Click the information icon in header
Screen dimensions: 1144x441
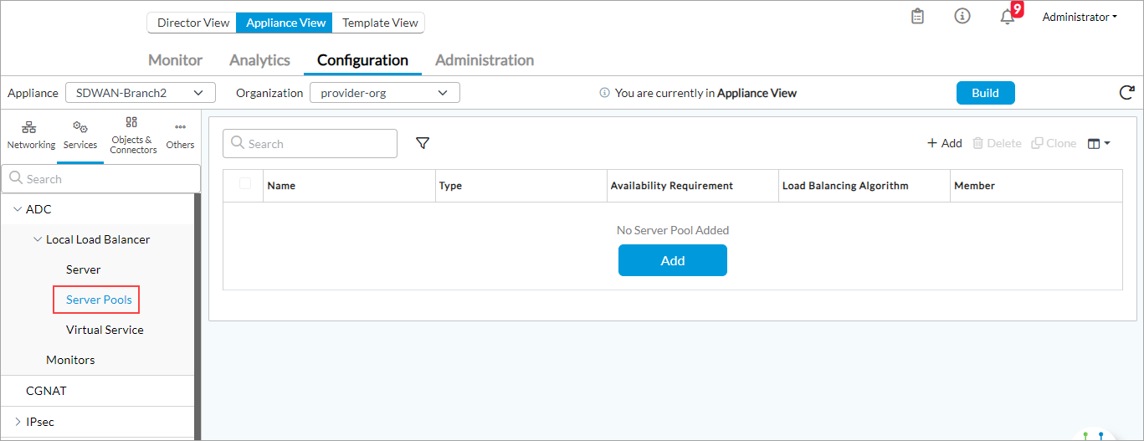coord(962,17)
